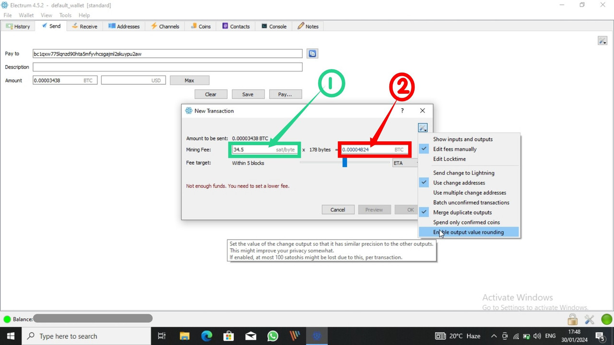Click the fee target slider handle
The height and width of the screenshot is (345, 614).
point(344,163)
